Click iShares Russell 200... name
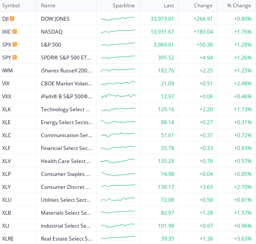The image size is (256, 244). pyautogui.click(x=66, y=71)
